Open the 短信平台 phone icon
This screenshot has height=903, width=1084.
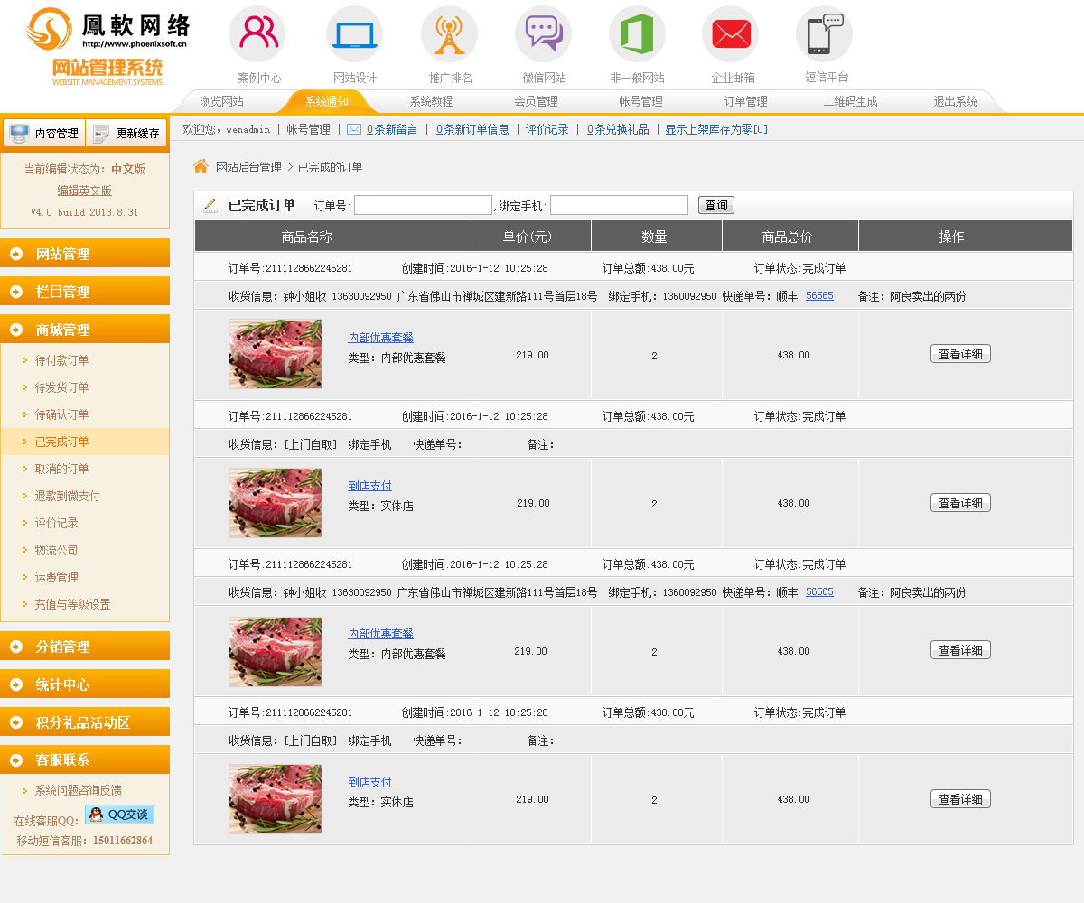click(825, 34)
